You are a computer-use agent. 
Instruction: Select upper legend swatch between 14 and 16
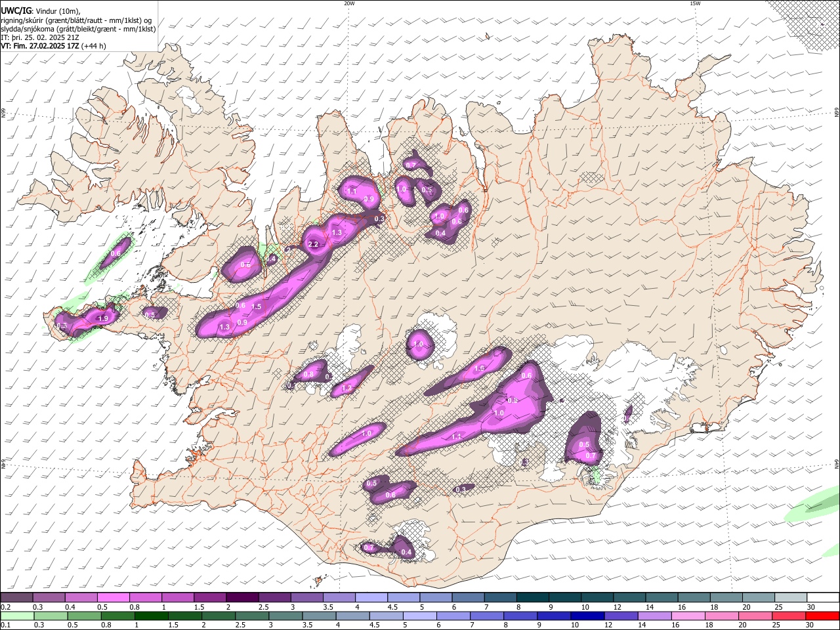(x=662, y=598)
